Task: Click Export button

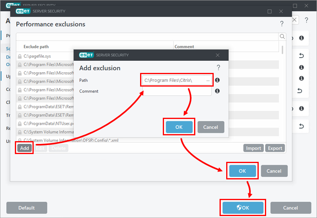Action: [275, 148]
